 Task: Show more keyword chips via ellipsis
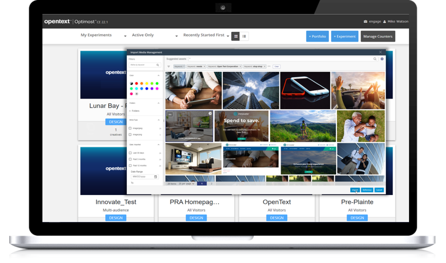[269, 67]
